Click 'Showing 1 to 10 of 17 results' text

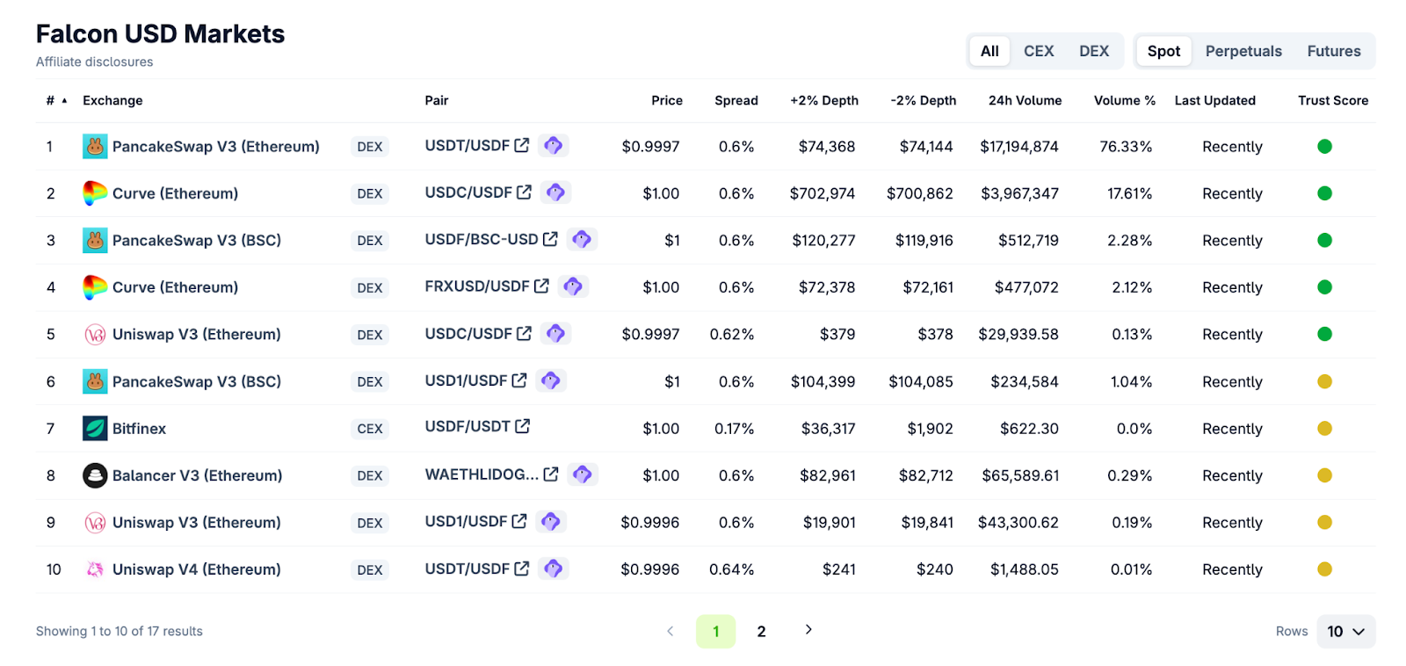tap(120, 631)
